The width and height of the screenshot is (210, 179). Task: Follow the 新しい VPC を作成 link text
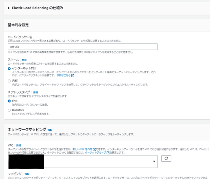[x=82, y=149]
